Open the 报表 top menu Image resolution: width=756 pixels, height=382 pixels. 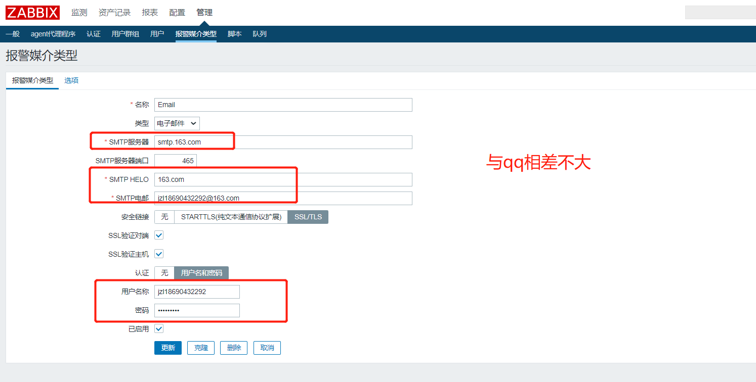pyautogui.click(x=150, y=13)
